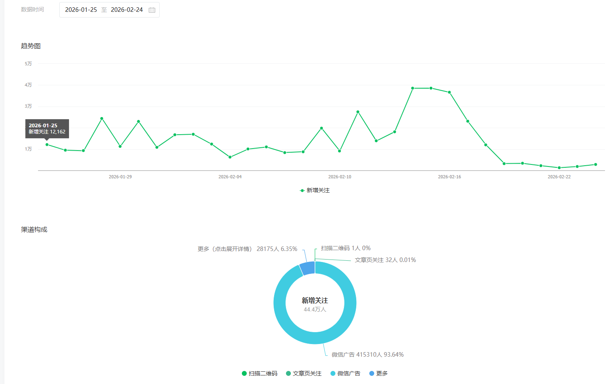
Task: Click the 2026-01-25 data point on the line
Action: tap(47, 144)
